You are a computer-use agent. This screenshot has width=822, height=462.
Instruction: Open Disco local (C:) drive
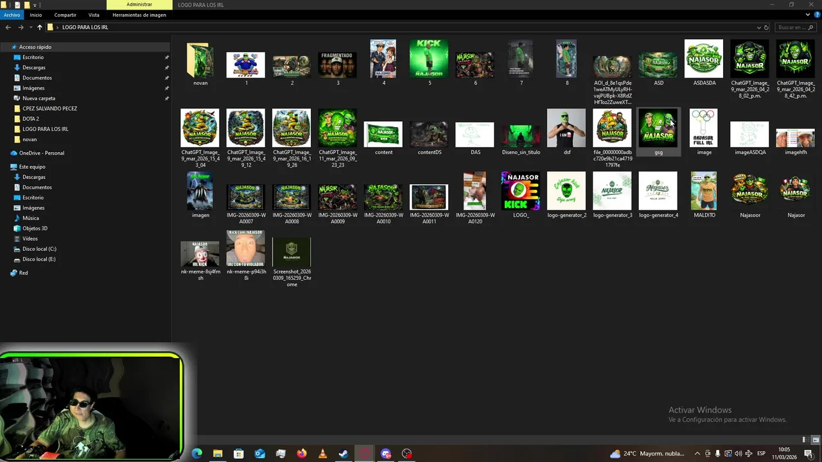tap(39, 249)
